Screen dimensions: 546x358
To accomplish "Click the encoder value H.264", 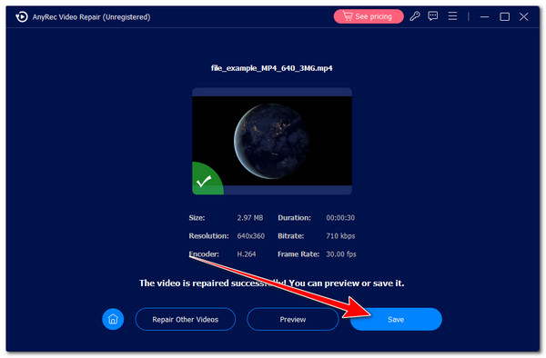I will click(x=247, y=254).
